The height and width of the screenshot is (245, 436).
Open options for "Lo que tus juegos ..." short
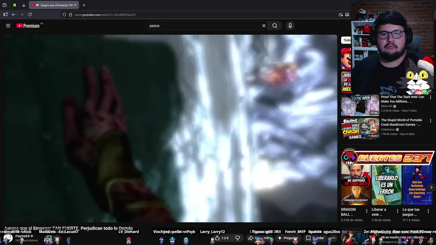(x=428, y=211)
